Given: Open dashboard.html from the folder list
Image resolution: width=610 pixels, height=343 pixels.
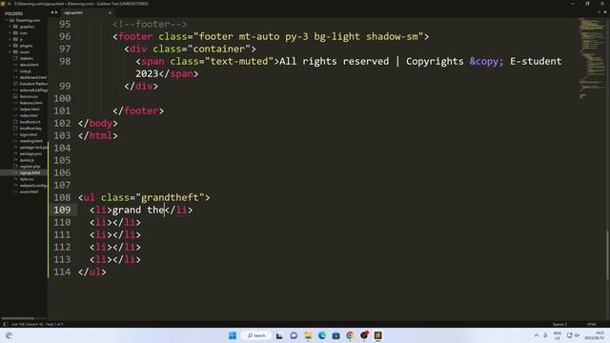Looking at the screenshot, I should 33,77.
